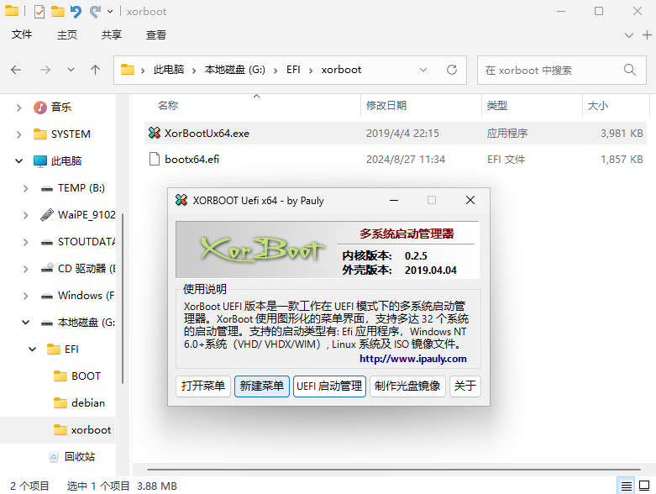Click the horizontal scrollbar of file list
The height and width of the screenshot is (494, 656).
pyautogui.click(x=393, y=470)
